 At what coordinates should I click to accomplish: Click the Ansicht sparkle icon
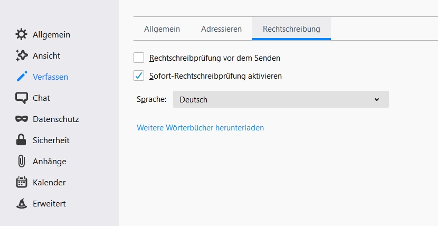coord(22,56)
